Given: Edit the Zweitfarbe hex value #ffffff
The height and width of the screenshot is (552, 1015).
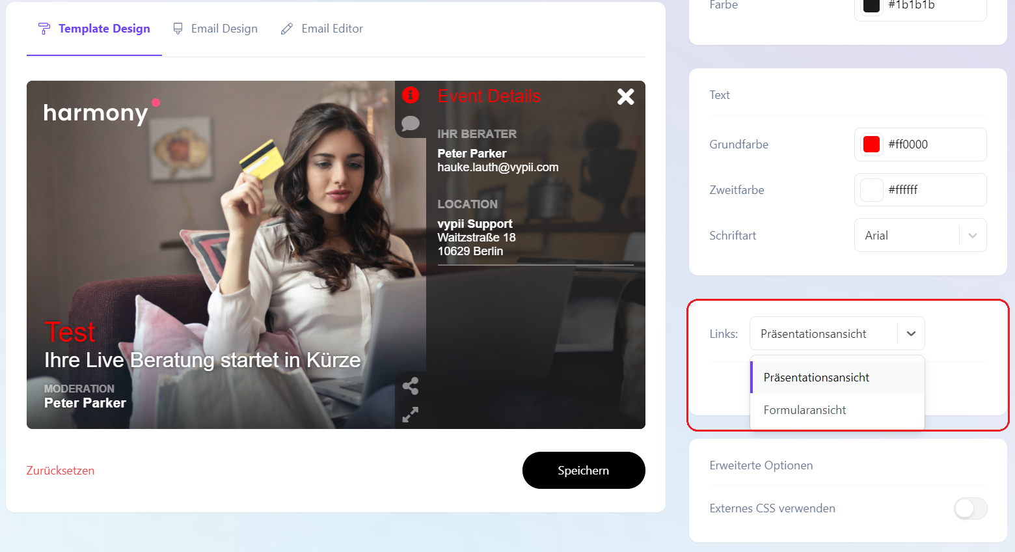Looking at the screenshot, I should point(903,190).
